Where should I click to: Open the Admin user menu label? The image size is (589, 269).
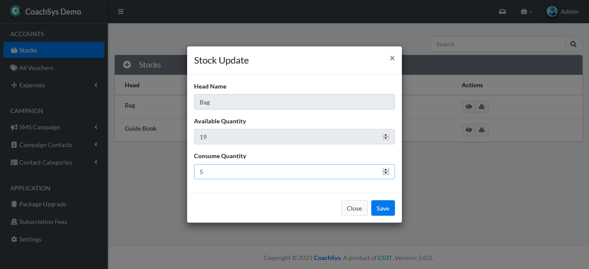tap(570, 12)
